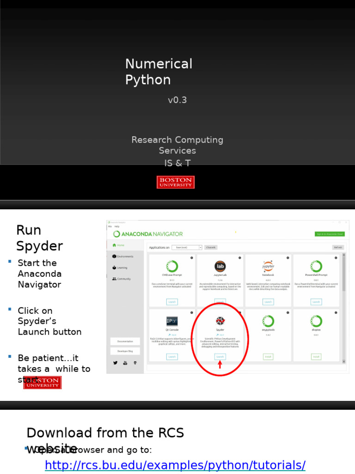Click the CMD.exe Prompt app icon
Image resolution: width=355 pixels, height=474 pixels.
(172, 266)
